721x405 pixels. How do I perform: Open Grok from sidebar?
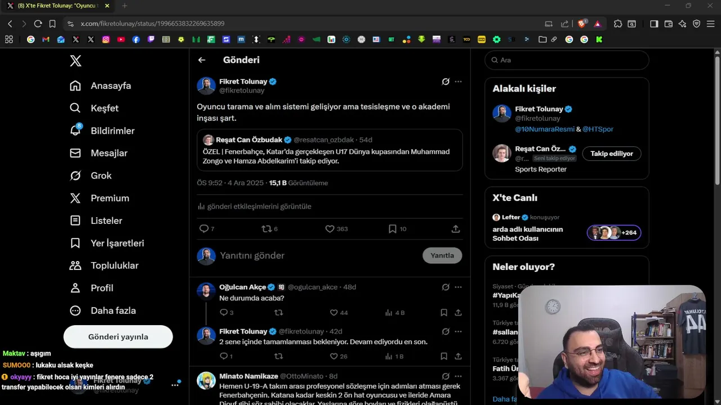pyautogui.click(x=90, y=175)
